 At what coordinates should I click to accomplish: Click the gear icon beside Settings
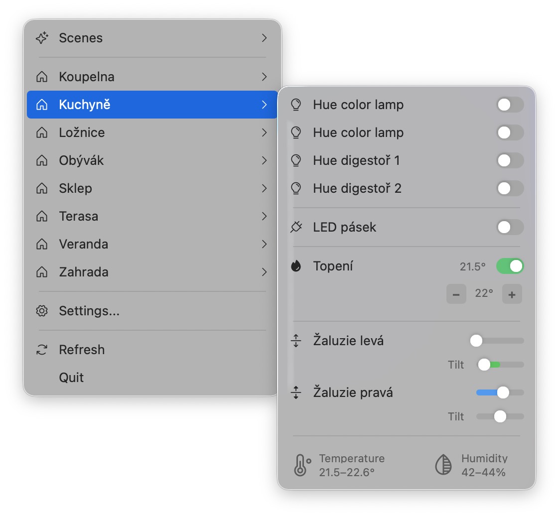pos(42,311)
